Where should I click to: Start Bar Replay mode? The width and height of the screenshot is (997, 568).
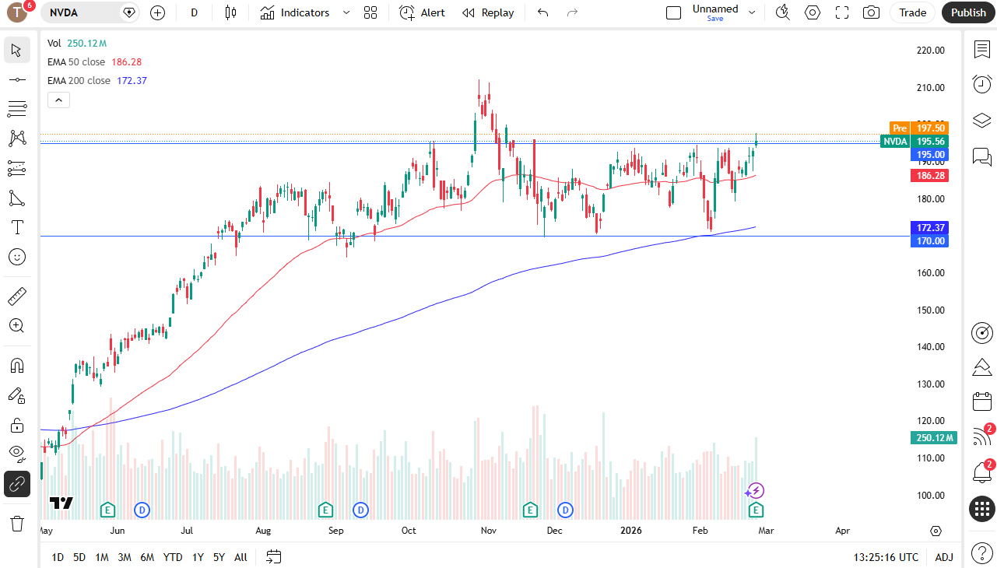coord(488,12)
